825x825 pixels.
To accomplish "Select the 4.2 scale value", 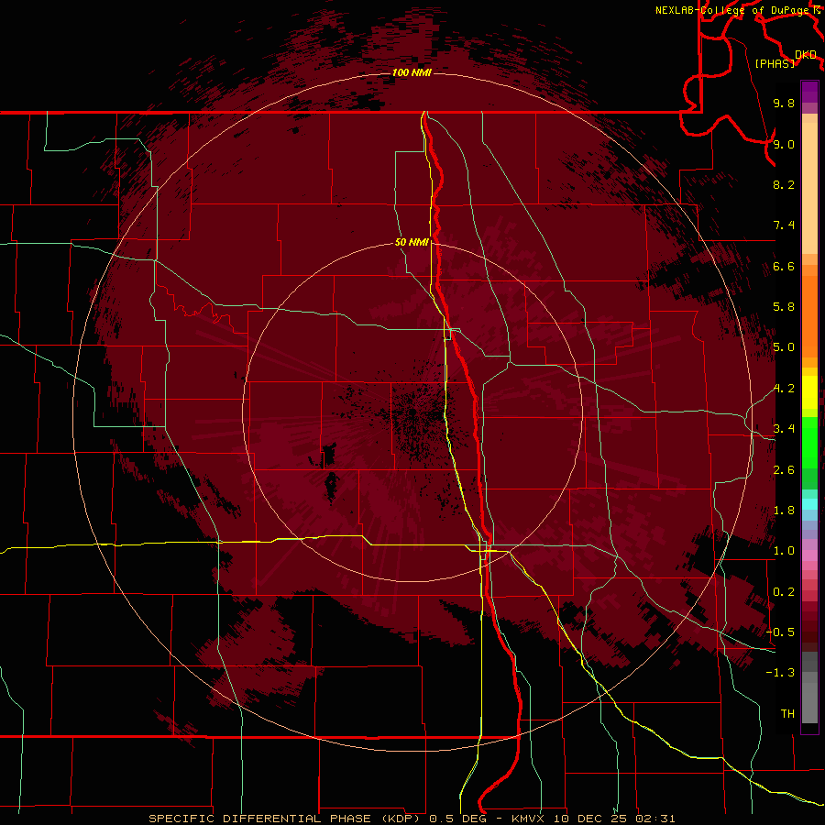I will pyautogui.click(x=784, y=389).
